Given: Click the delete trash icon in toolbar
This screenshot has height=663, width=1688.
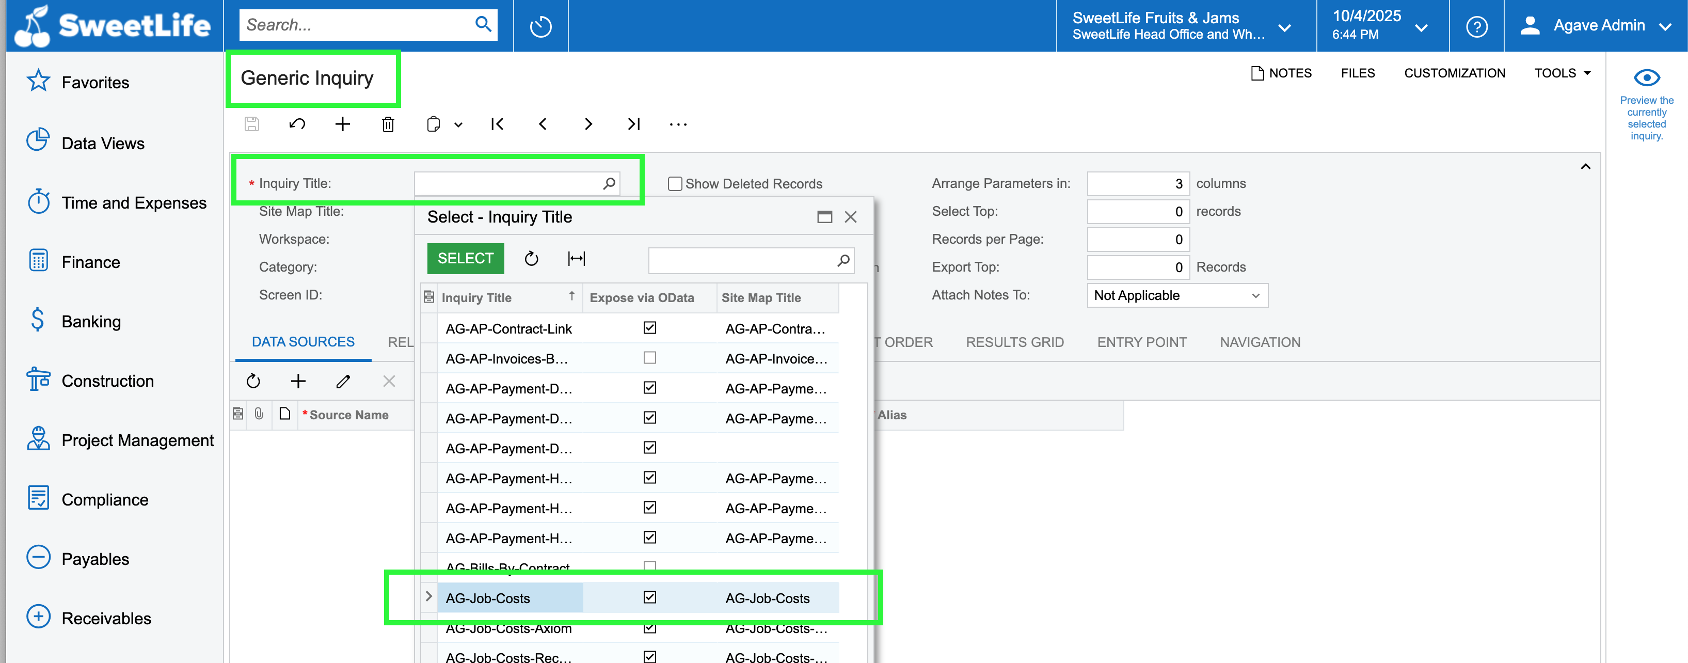Looking at the screenshot, I should (388, 124).
